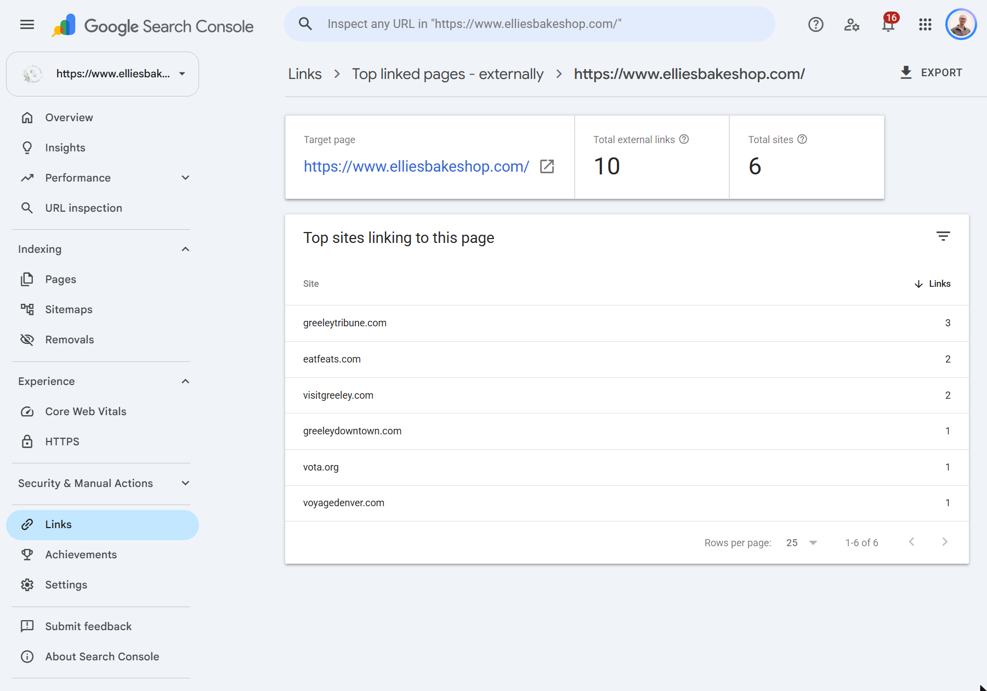
Task: Select the greeleytribune.com row
Action: (x=627, y=323)
